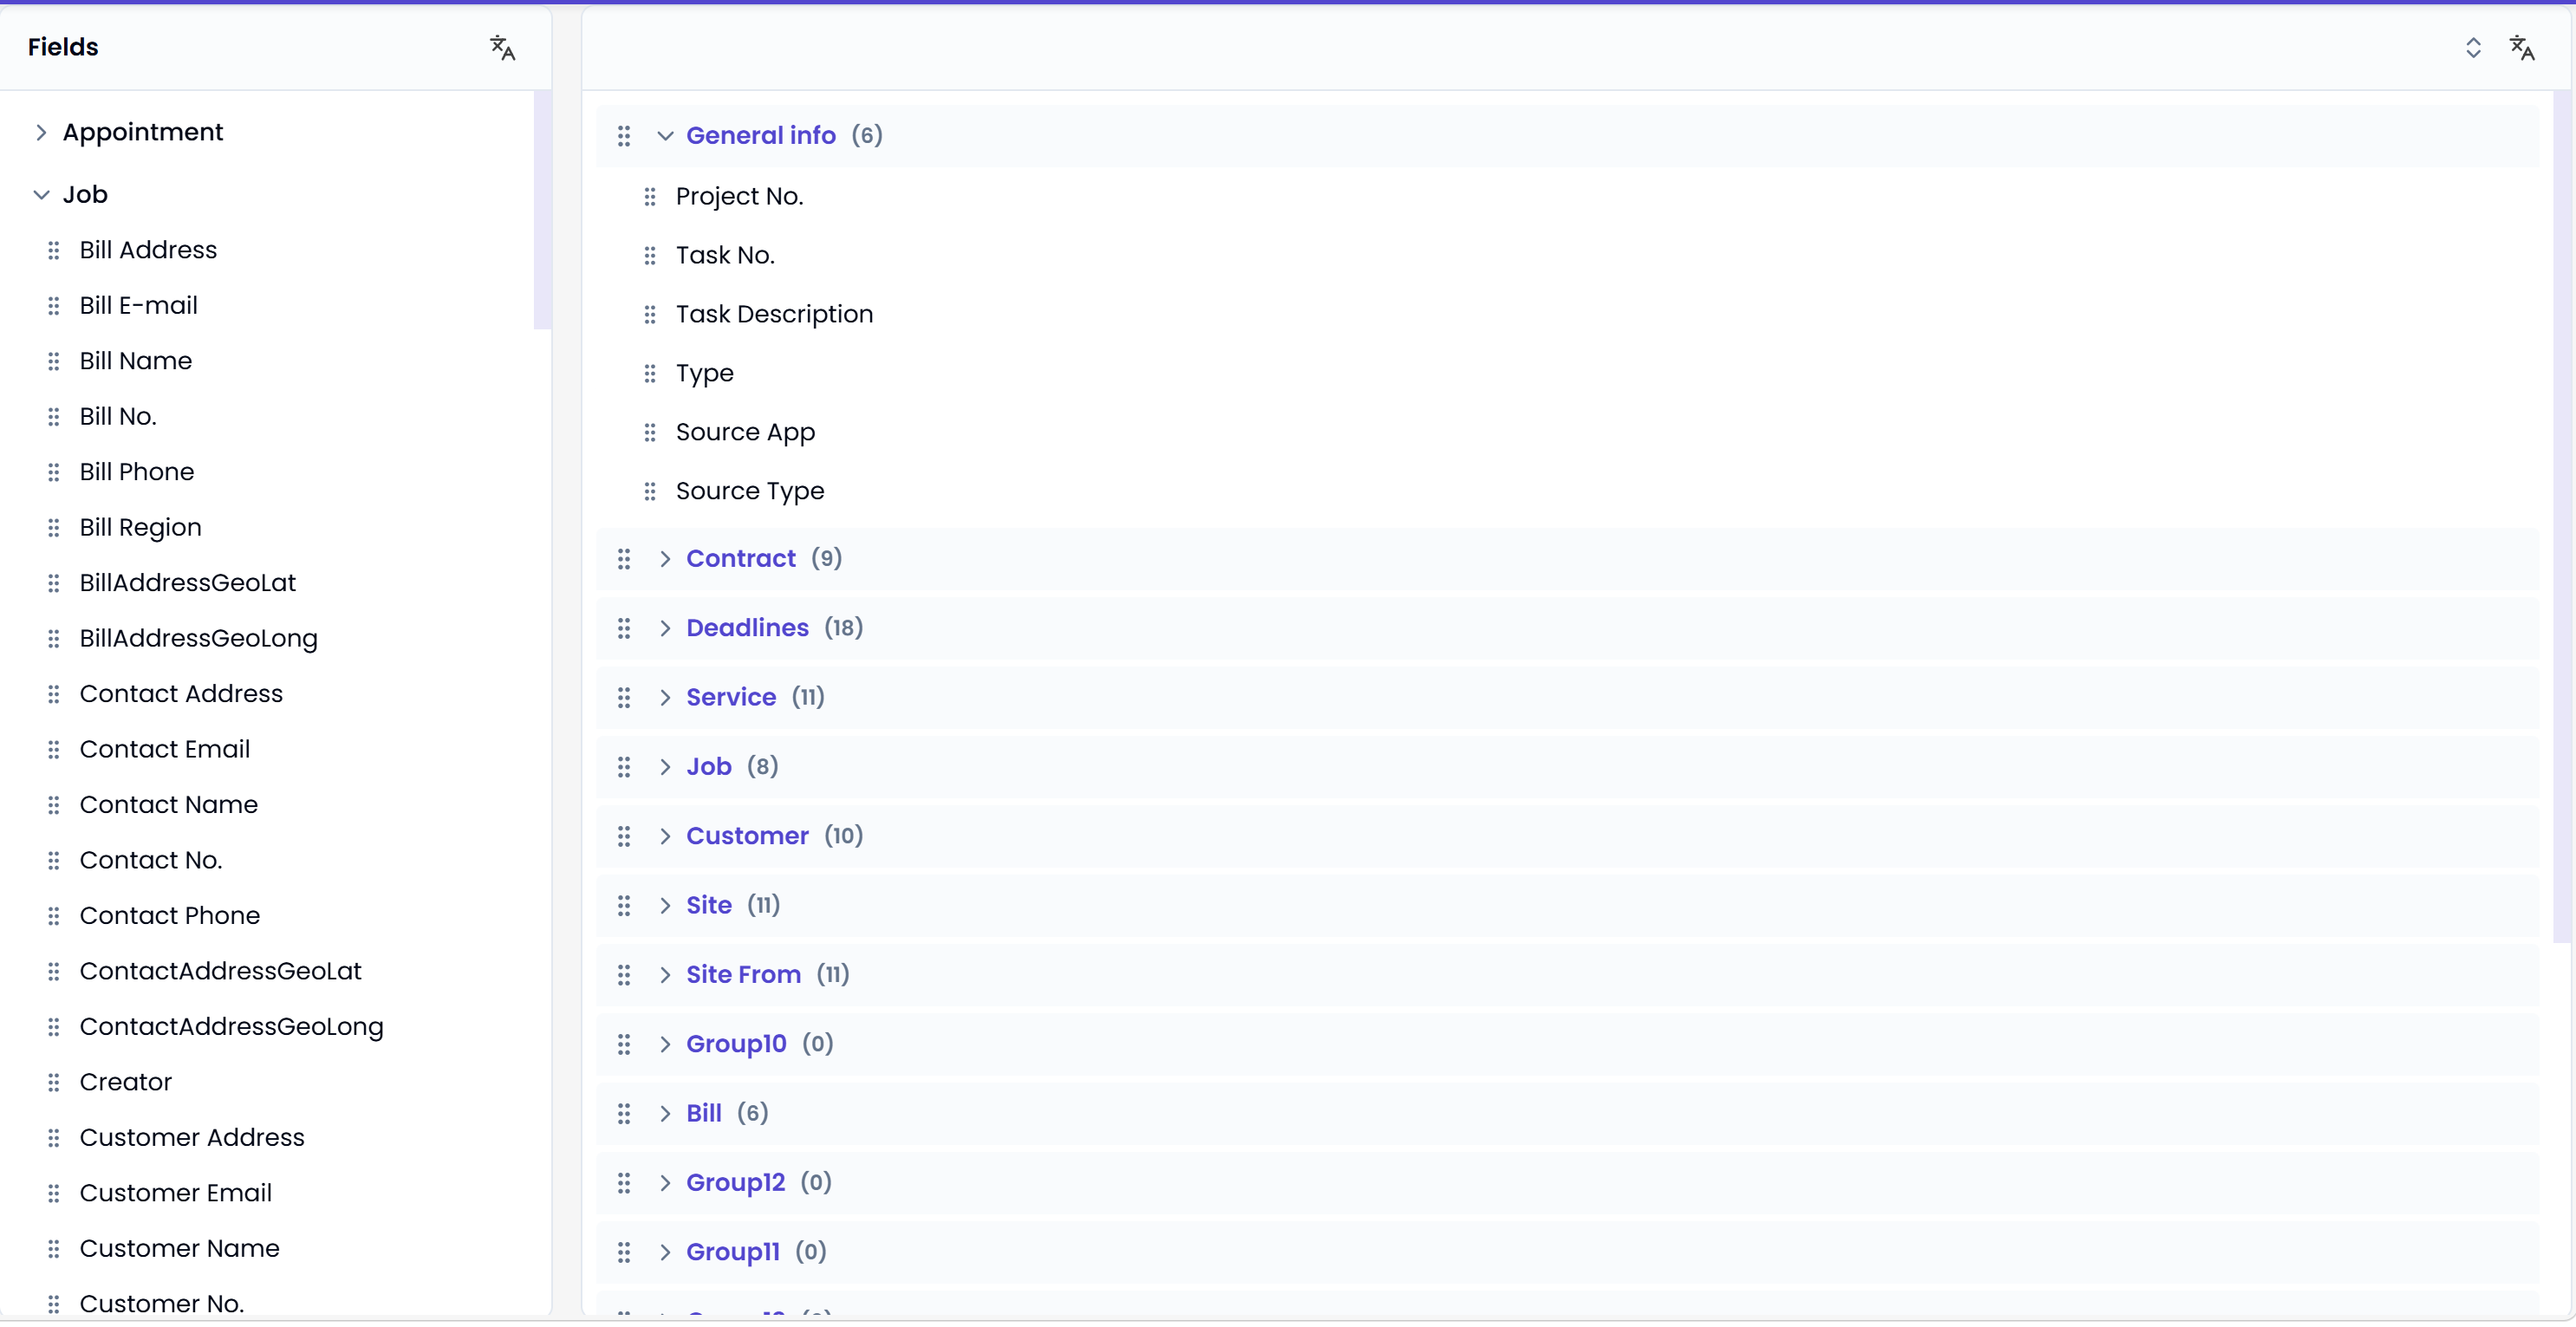Click drag handle beside BillAddressGeoLat field
The height and width of the screenshot is (1327, 2576).
pyautogui.click(x=54, y=583)
